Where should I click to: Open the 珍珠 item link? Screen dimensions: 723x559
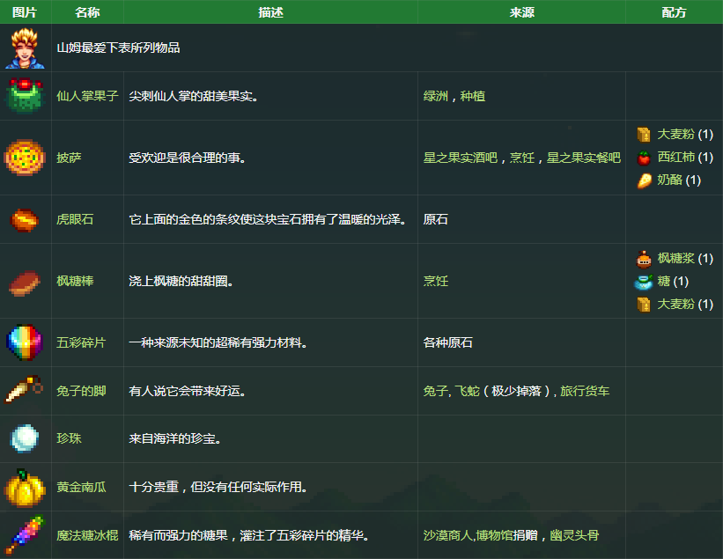(x=70, y=438)
